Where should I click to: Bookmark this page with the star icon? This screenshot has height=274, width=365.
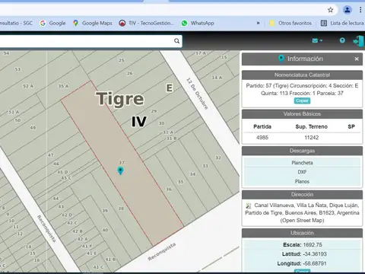coord(330,10)
